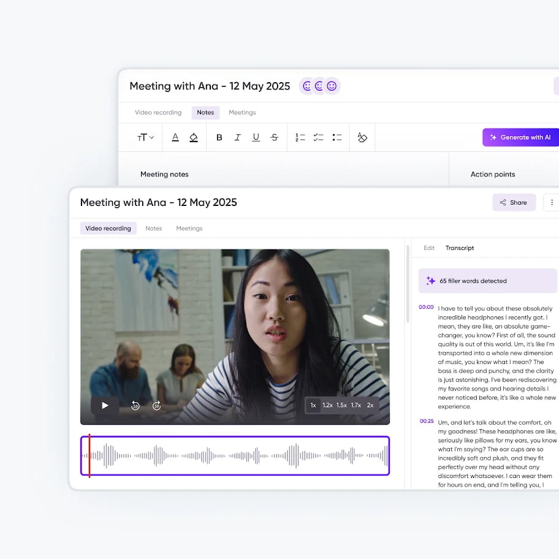Toggle bold formatting

coord(219,137)
